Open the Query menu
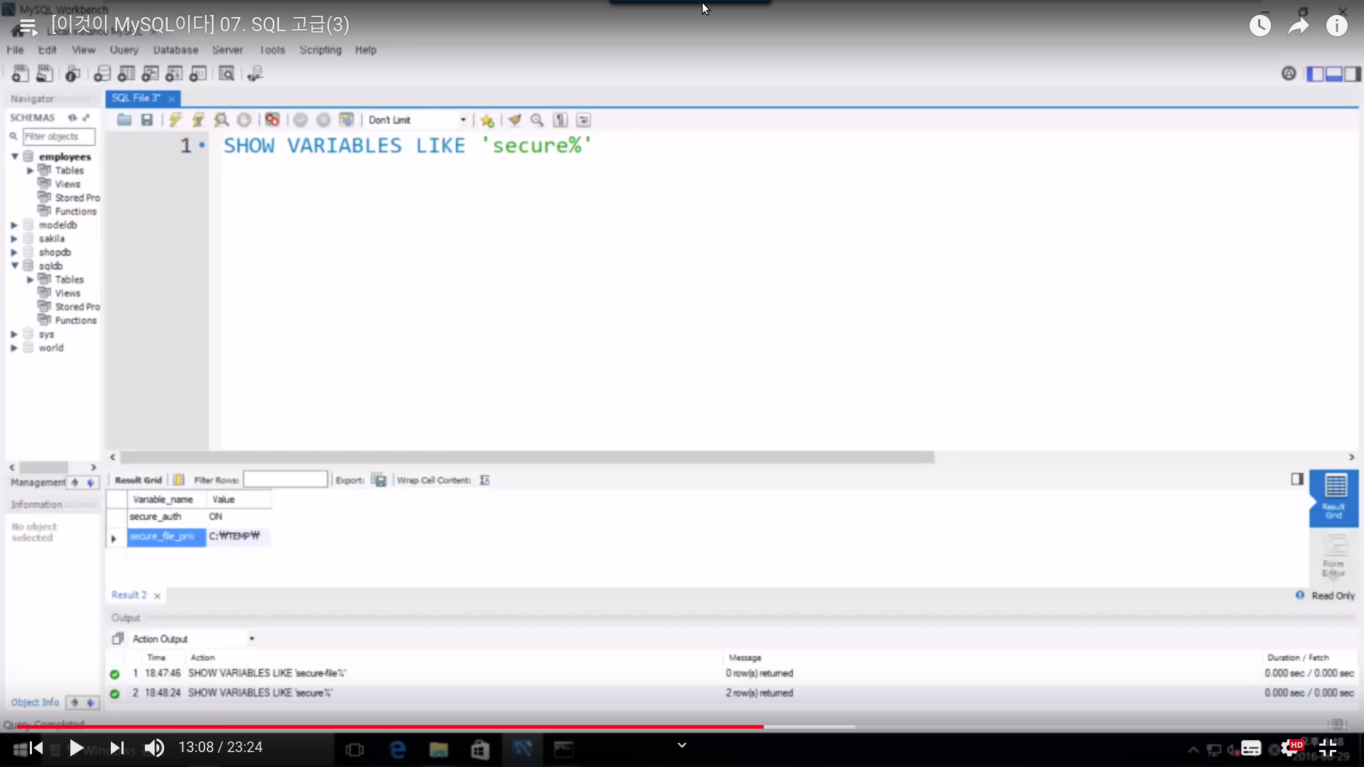The image size is (1364, 767). click(x=124, y=50)
